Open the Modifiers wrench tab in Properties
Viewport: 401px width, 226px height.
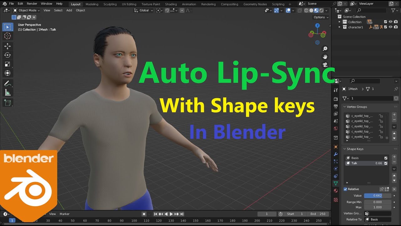[x=336, y=154]
